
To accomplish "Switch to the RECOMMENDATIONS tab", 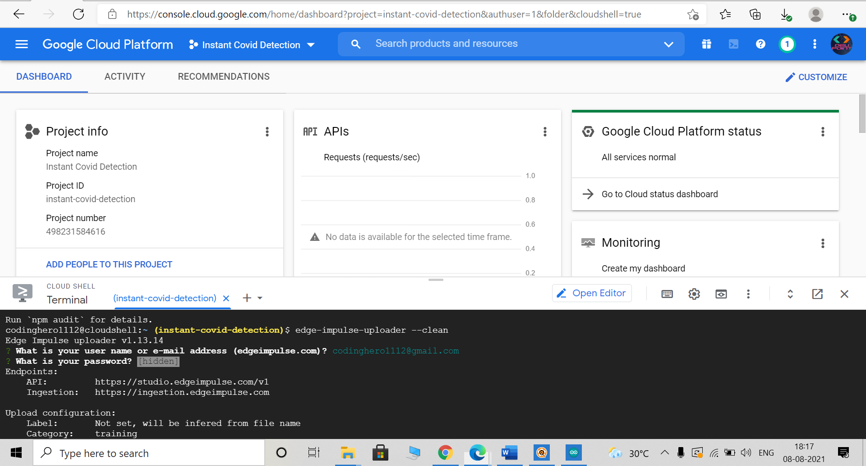I will click(x=224, y=77).
